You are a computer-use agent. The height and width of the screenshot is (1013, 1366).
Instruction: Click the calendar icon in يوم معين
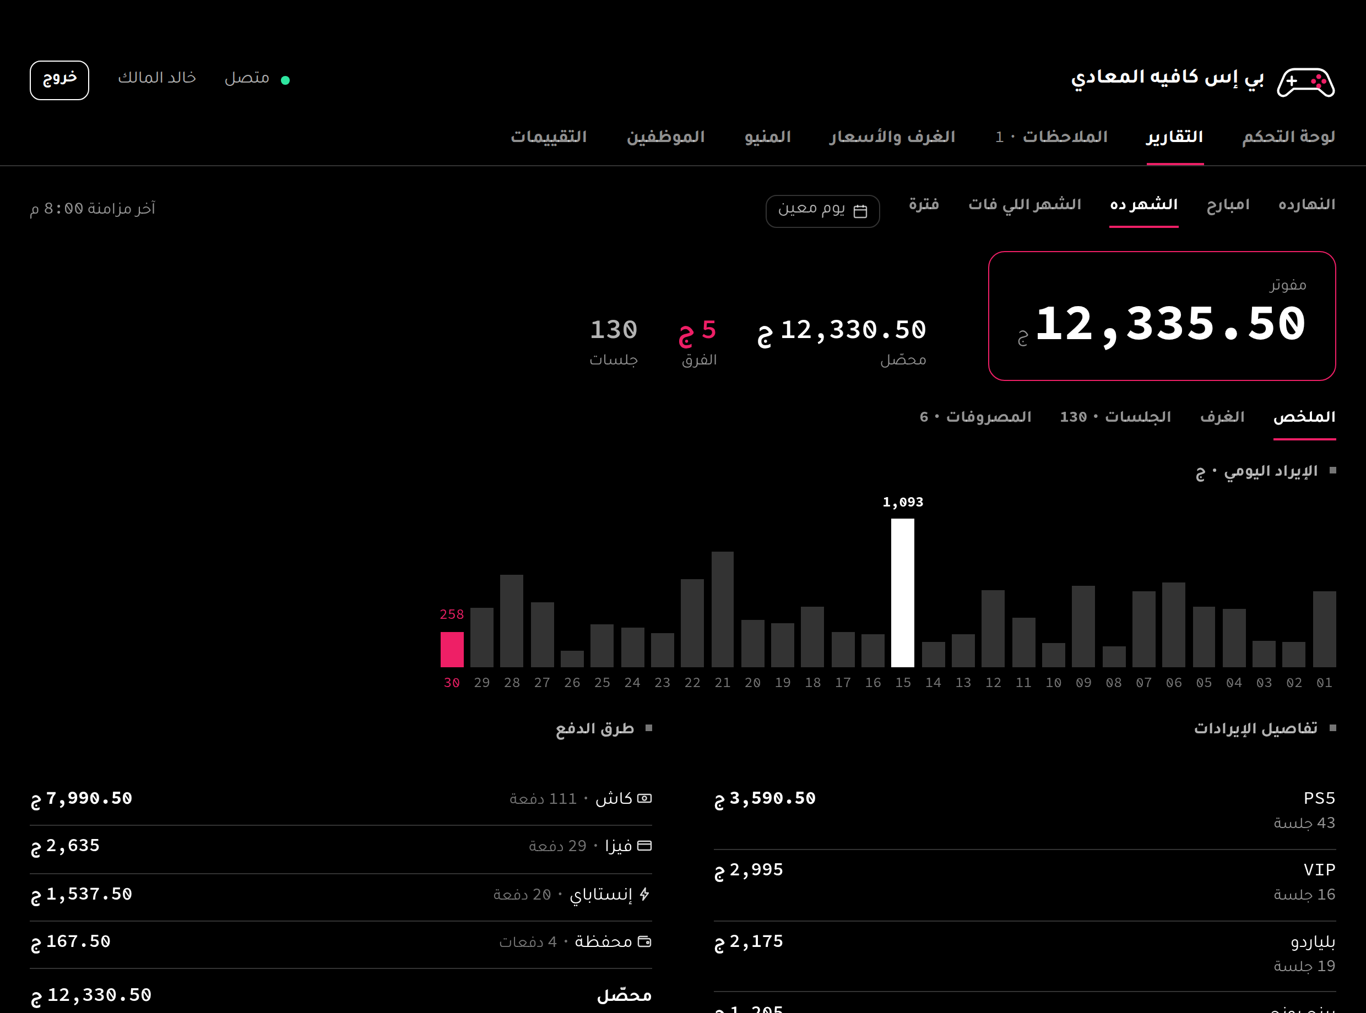tap(860, 211)
